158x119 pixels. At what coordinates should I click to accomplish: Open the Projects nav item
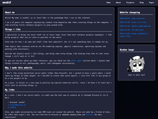(130, 3)
